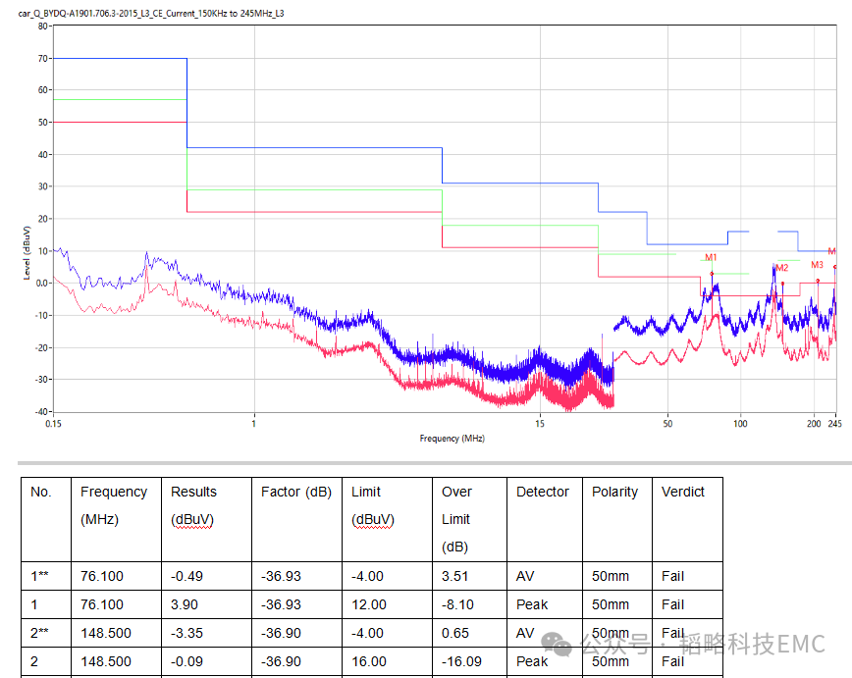Click the Polarity column header
The width and height of the screenshot is (852, 678).
point(614,492)
